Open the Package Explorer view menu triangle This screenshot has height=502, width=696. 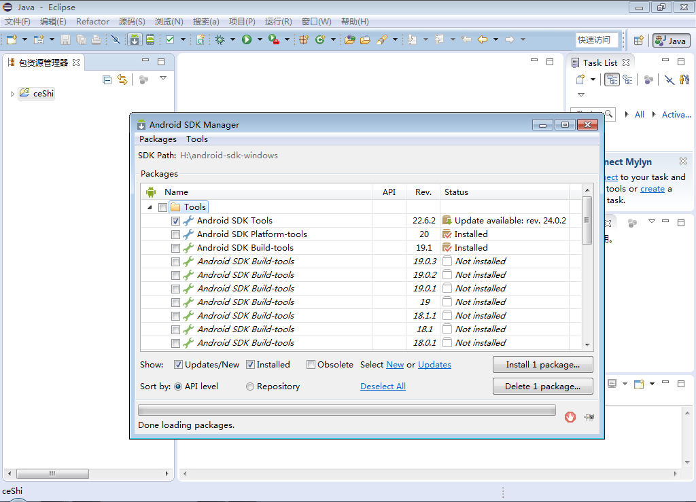[163, 78]
